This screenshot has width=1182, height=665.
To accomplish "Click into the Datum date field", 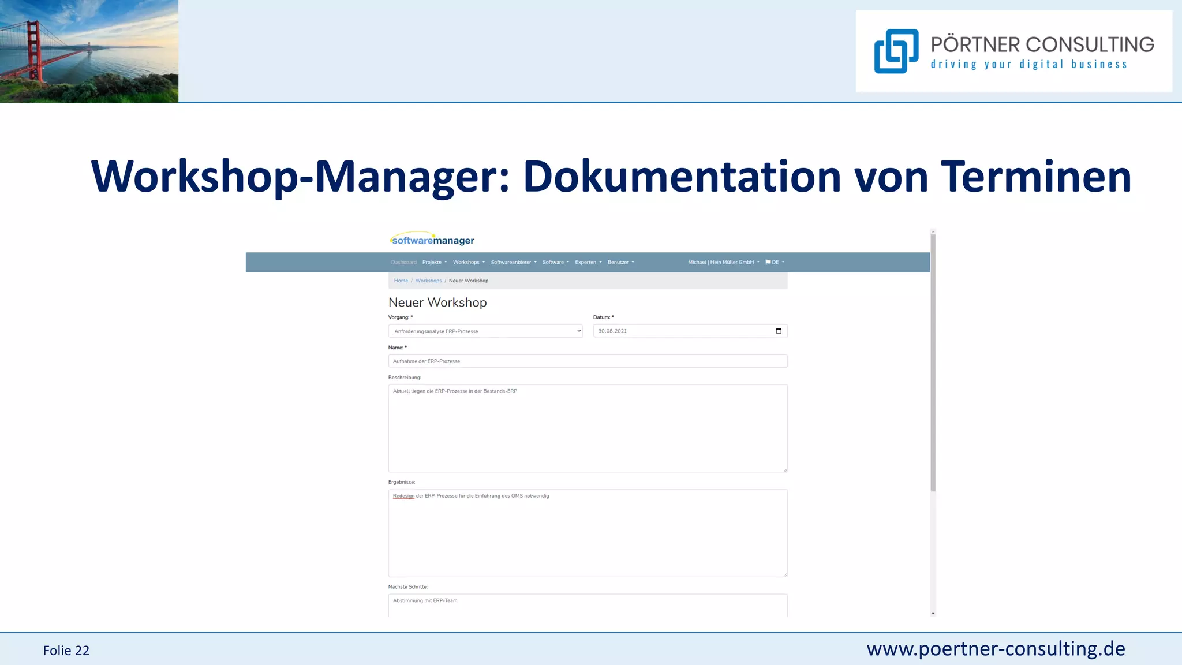I will point(690,331).
